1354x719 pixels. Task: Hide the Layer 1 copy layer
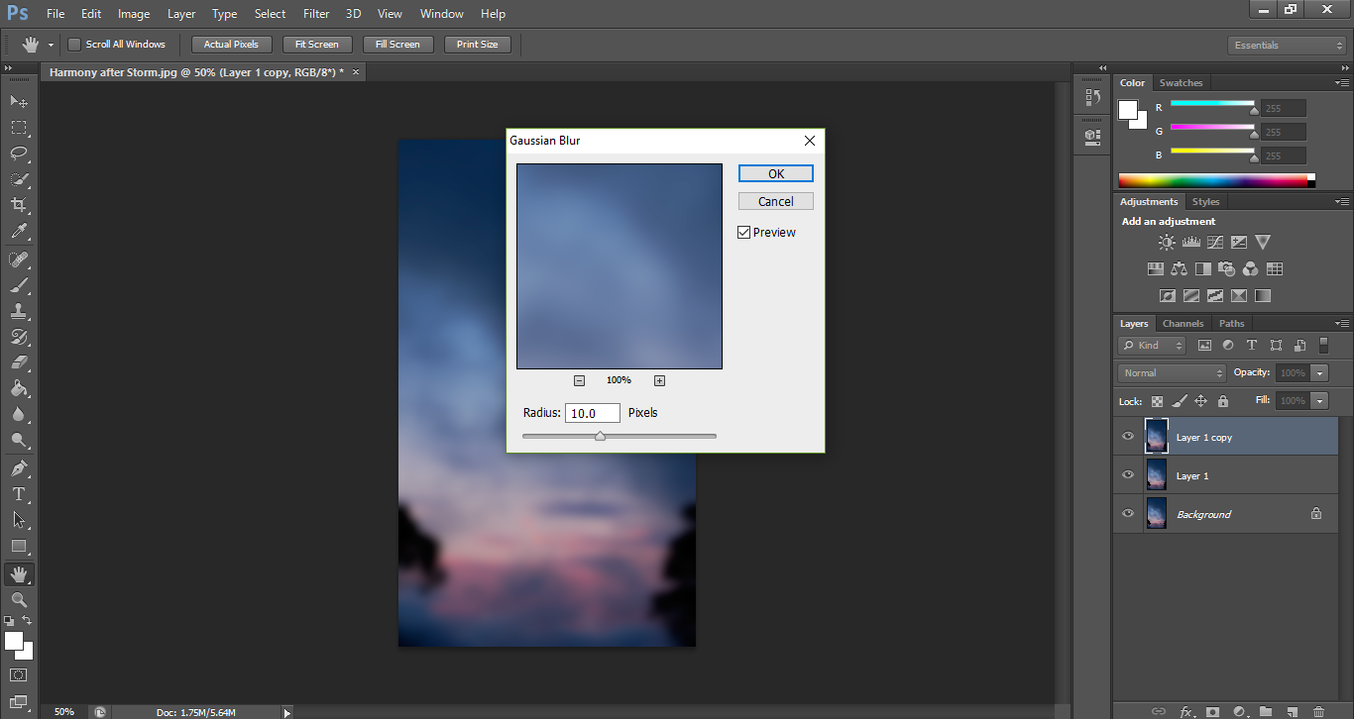coord(1127,437)
